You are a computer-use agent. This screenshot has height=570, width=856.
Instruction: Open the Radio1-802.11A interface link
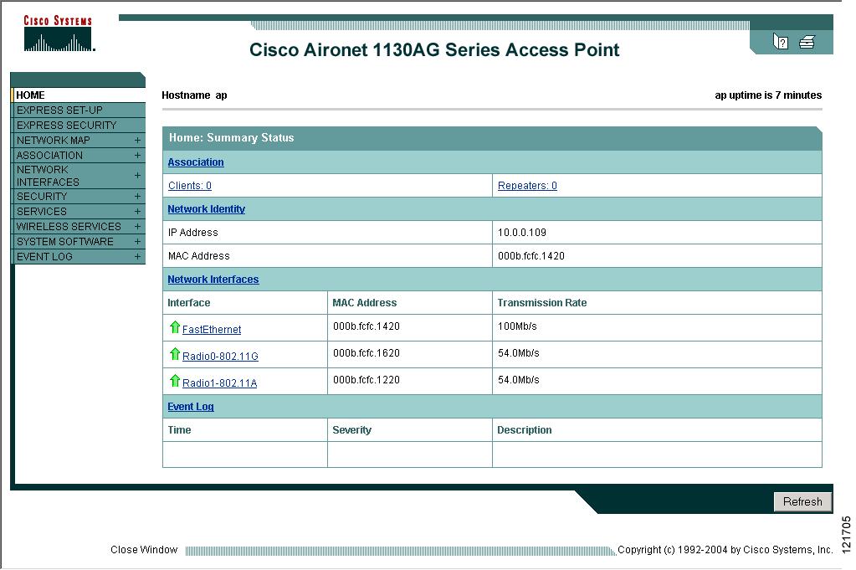[219, 383]
